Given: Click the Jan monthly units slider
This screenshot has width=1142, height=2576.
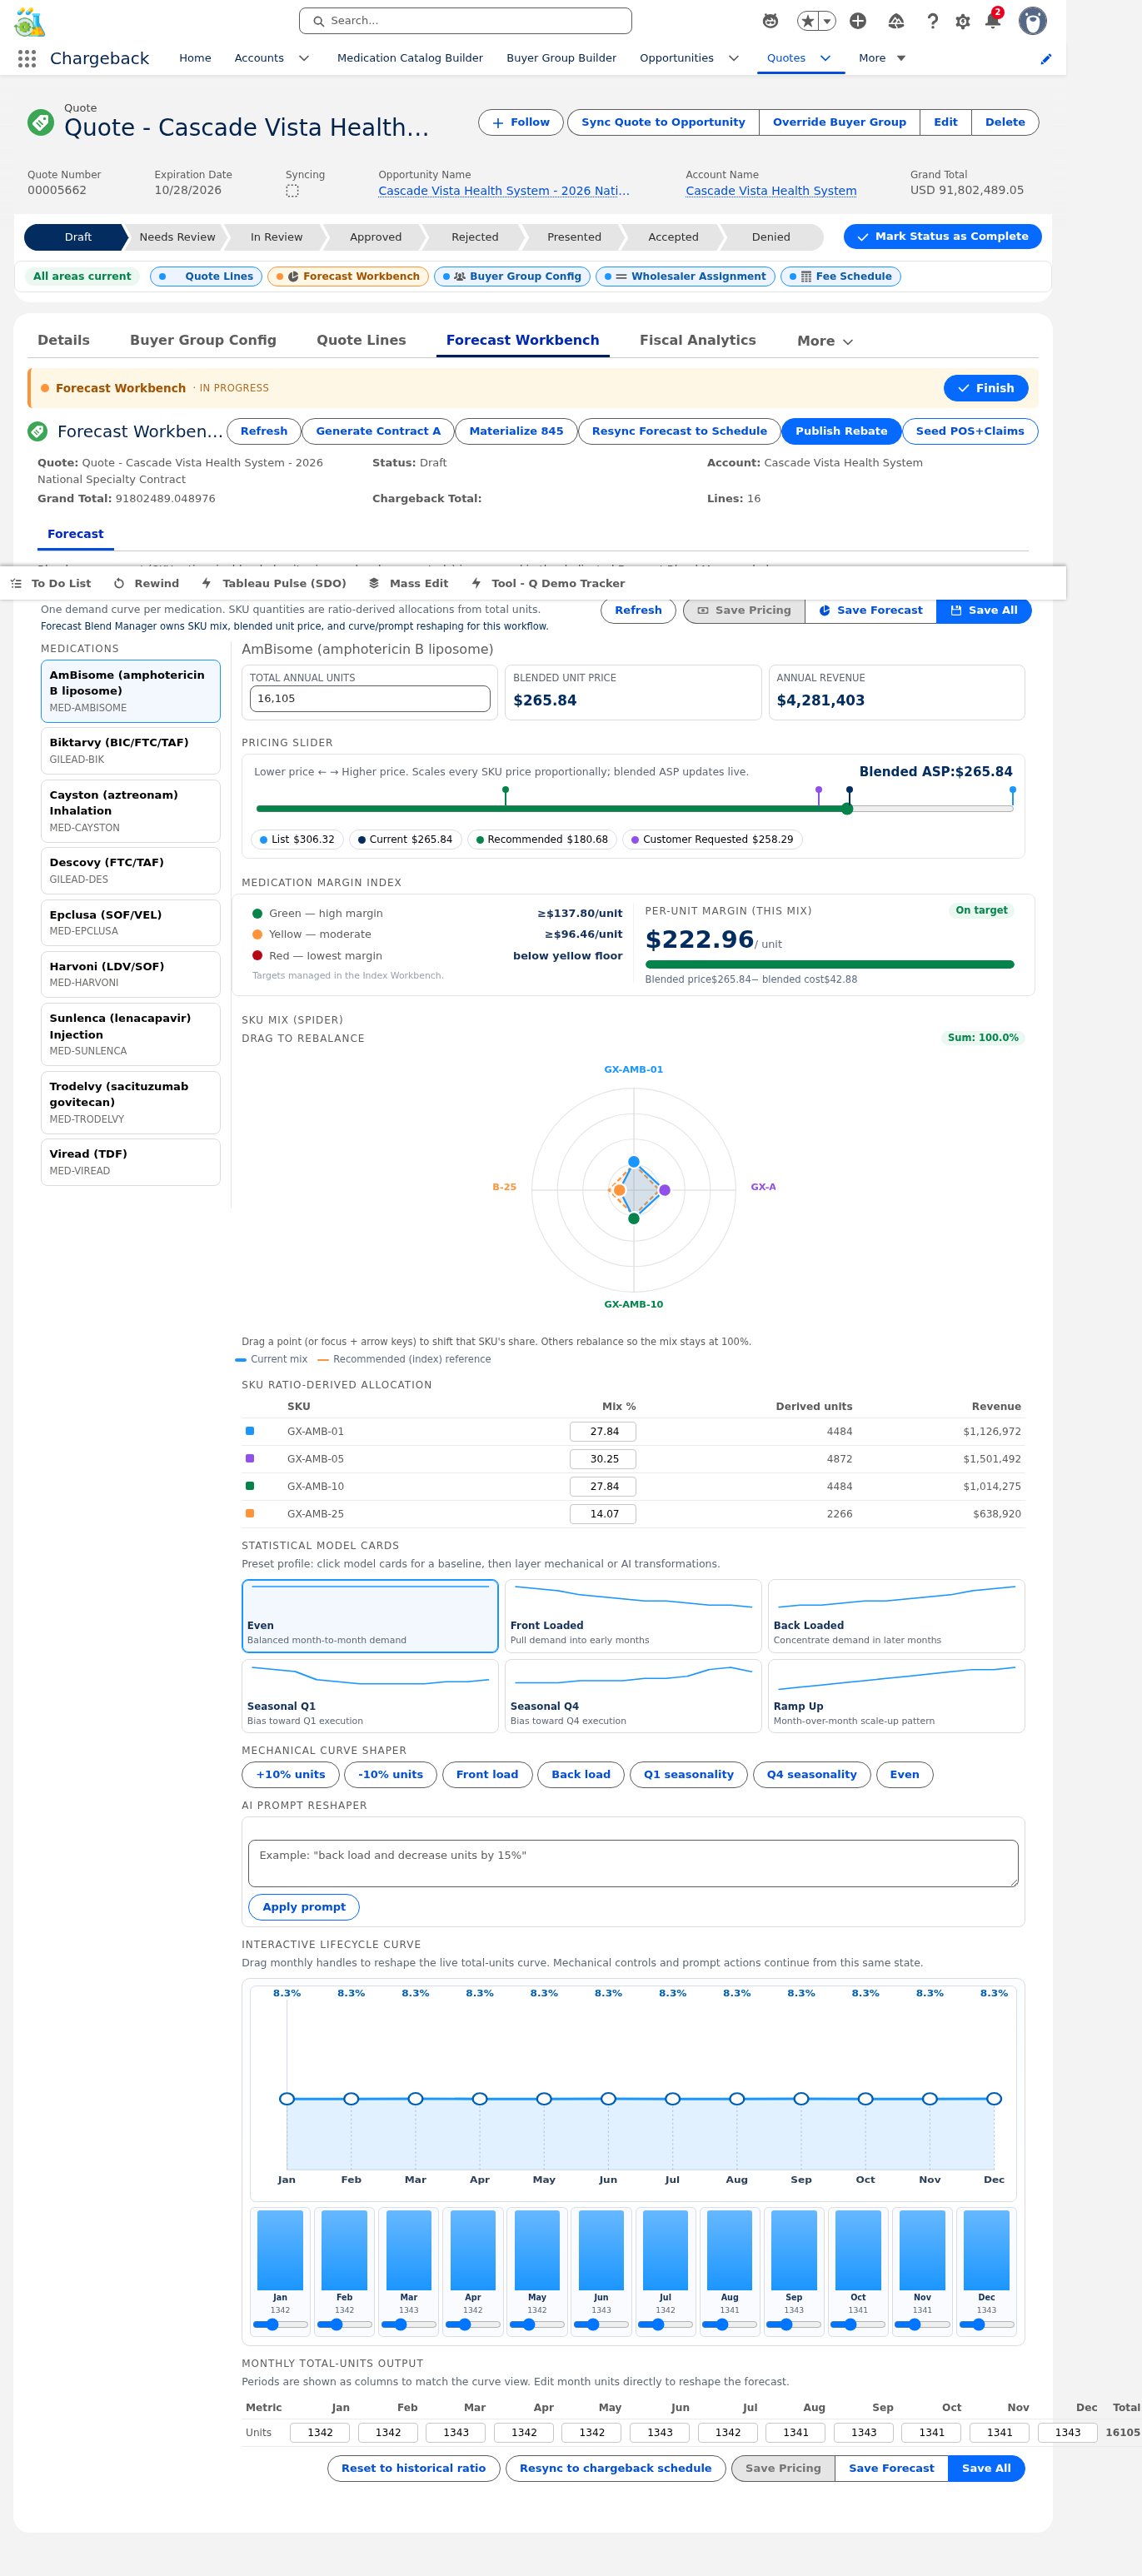Looking at the screenshot, I should [x=280, y=2324].
